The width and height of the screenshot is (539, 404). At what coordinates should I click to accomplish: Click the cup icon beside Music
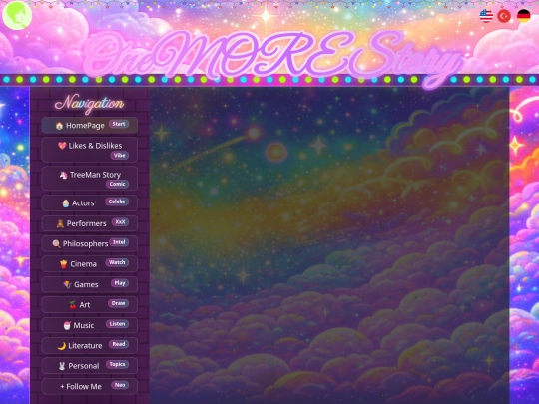pyautogui.click(x=67, y=325)
